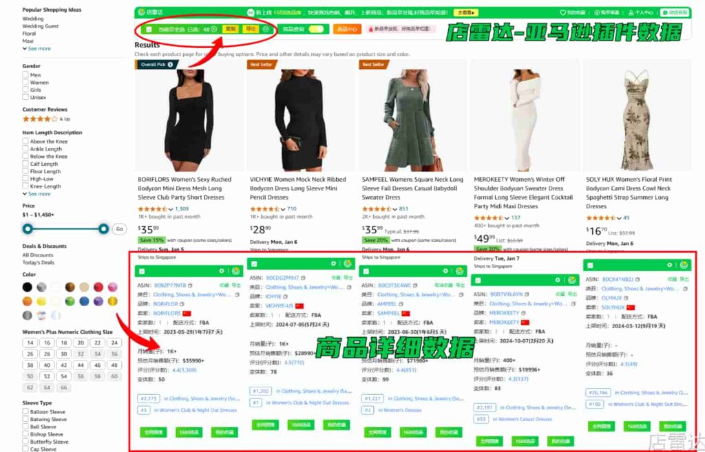Open the rating dropdown beside the 1,309 reviews

(171, 209)
